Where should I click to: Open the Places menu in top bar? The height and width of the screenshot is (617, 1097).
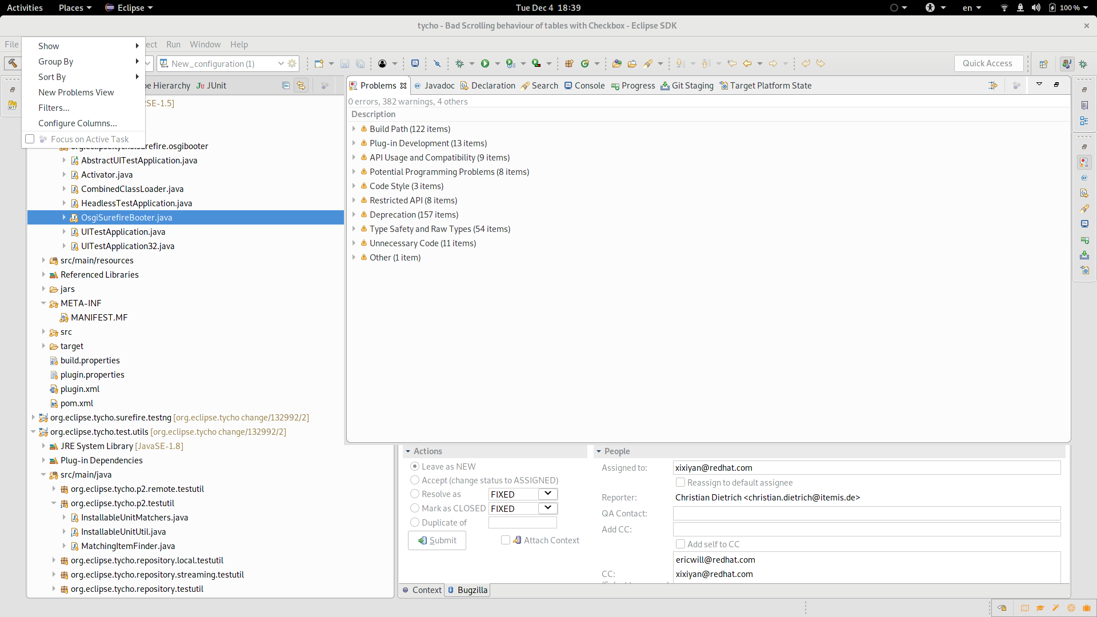pos(75,7)
